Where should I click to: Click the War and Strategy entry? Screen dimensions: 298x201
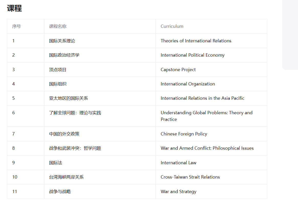[x=178, y=192]
